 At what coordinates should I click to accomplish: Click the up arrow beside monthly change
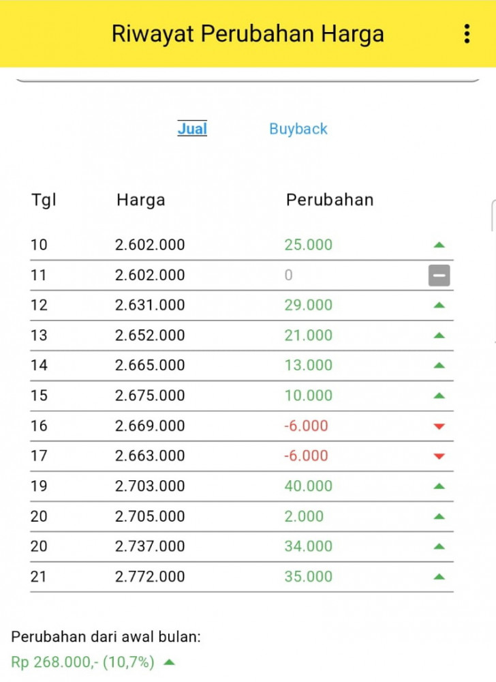pyautogui.click(x=169, y=662)
